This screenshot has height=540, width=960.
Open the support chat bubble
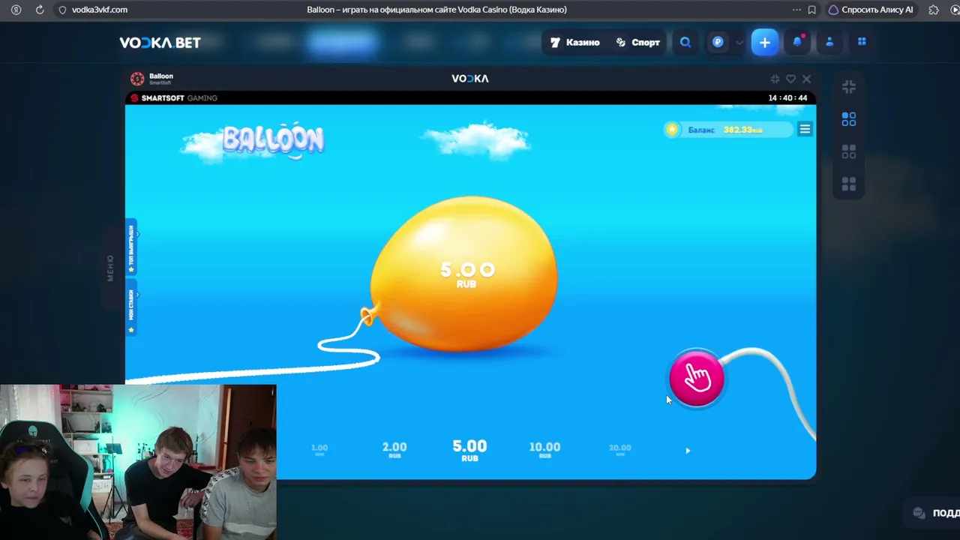(x=919, y=513)
